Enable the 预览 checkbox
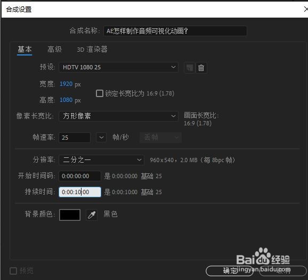308x280 pixels. coord(13,271)
